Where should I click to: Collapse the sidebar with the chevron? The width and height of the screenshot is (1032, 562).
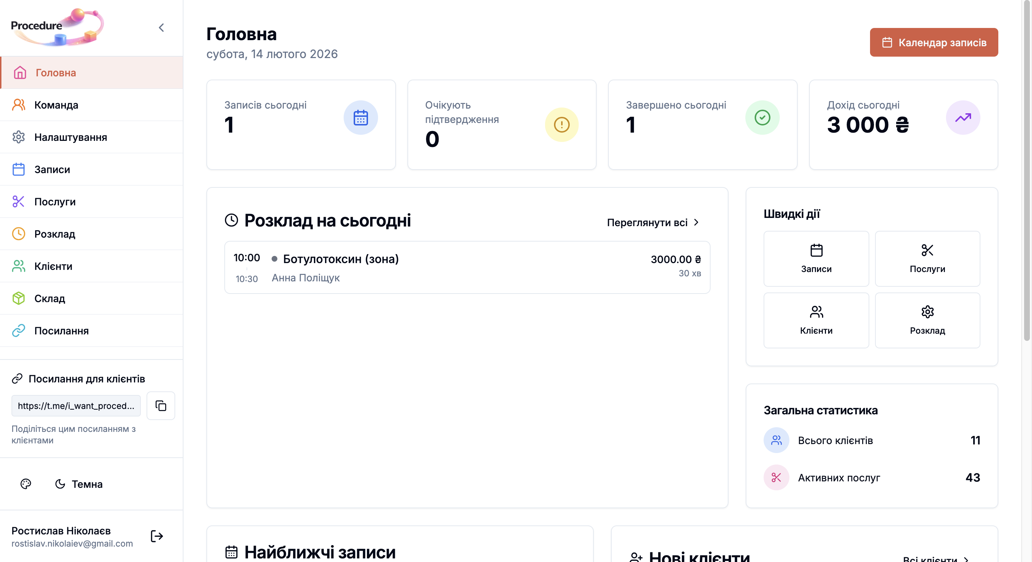click(162, 27)
